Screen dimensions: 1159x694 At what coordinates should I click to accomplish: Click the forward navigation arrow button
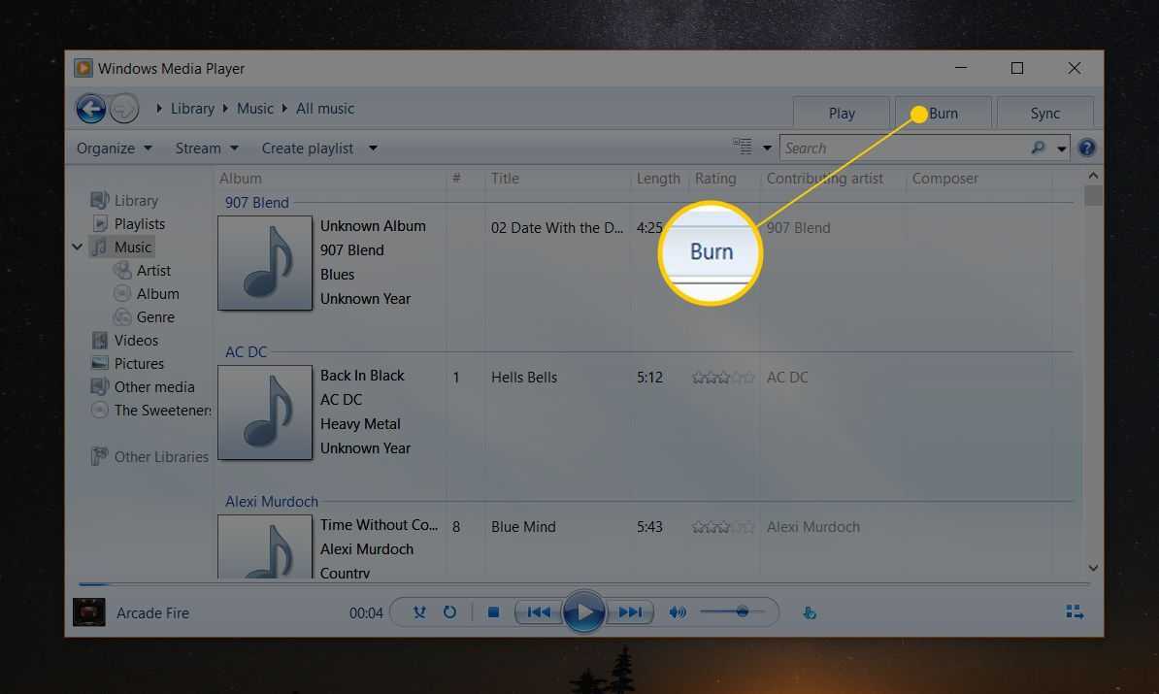click(x=124, y=110)
